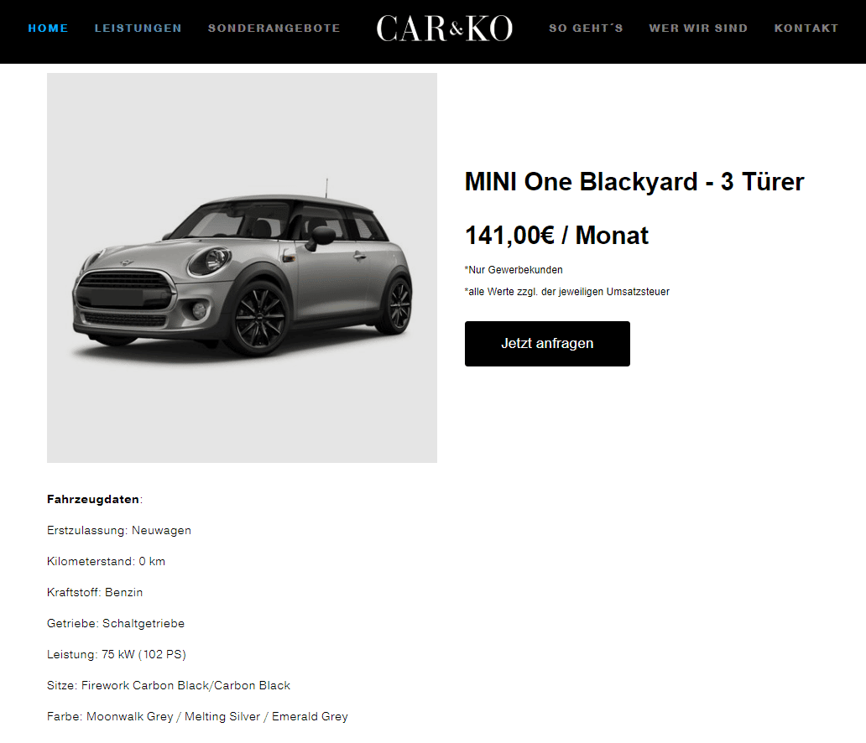This screenshot has height=743, width=866.
Task: Click the Leistung 75 kW line
Action: tap(117, 654)
